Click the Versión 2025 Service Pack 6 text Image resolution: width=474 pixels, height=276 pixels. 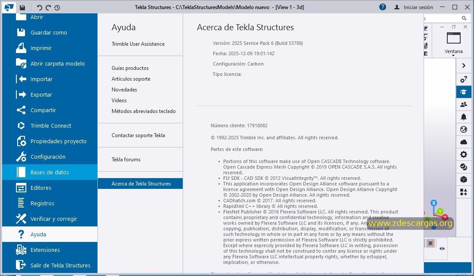point(258,43)
